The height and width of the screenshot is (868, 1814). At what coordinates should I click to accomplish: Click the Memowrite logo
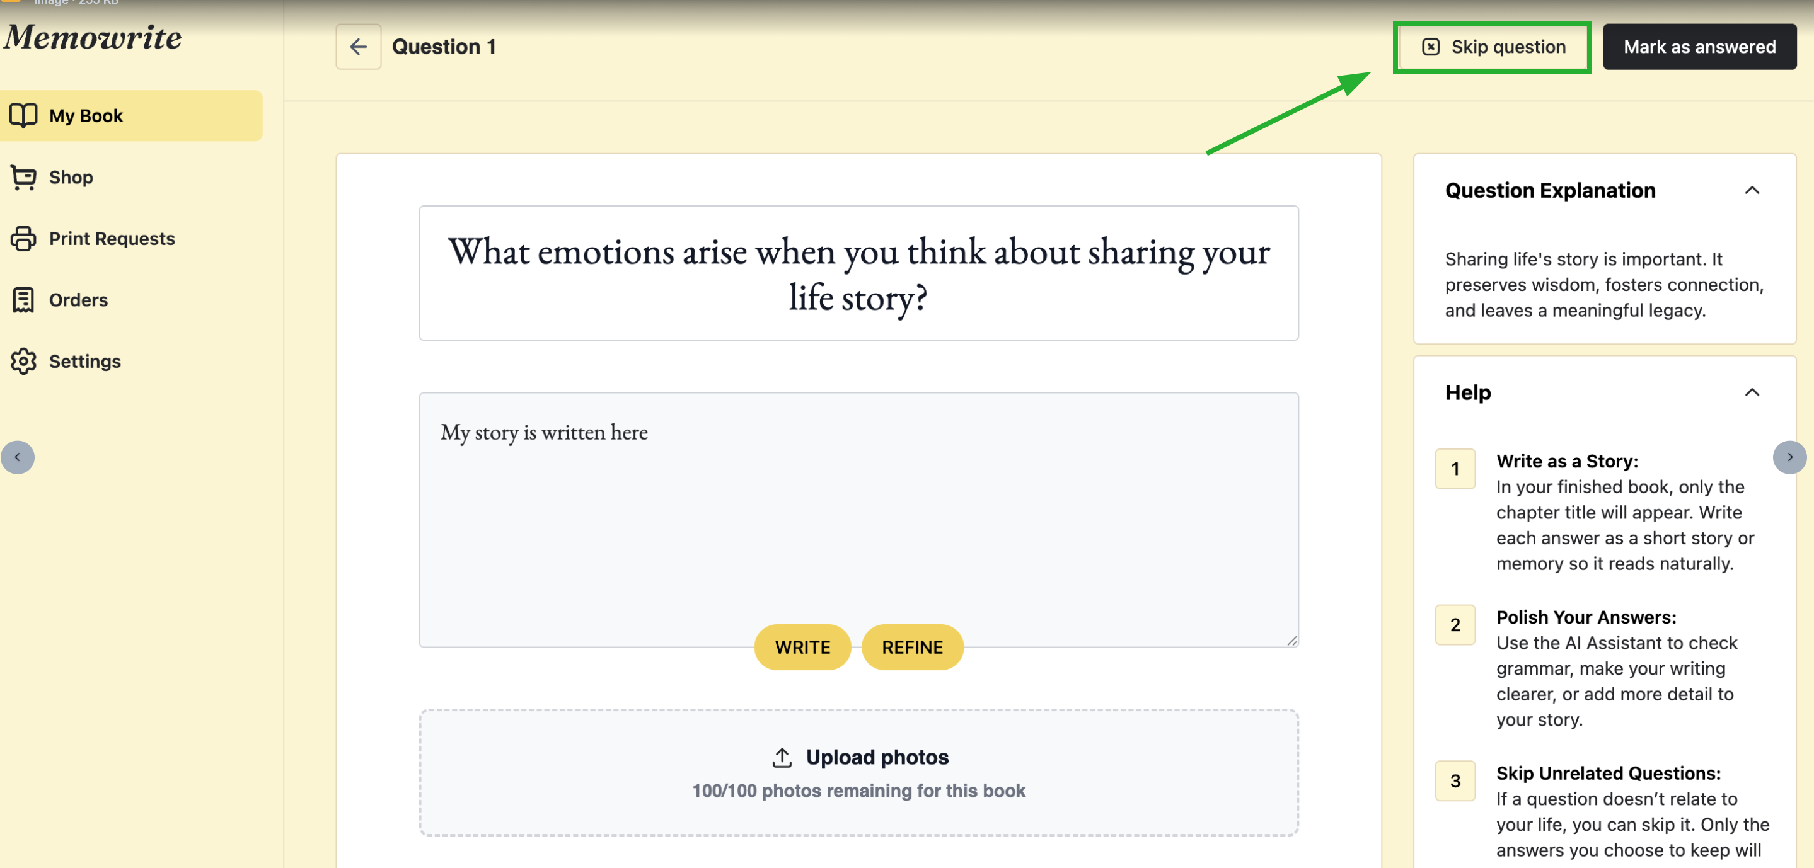click(x=93, y=37)
